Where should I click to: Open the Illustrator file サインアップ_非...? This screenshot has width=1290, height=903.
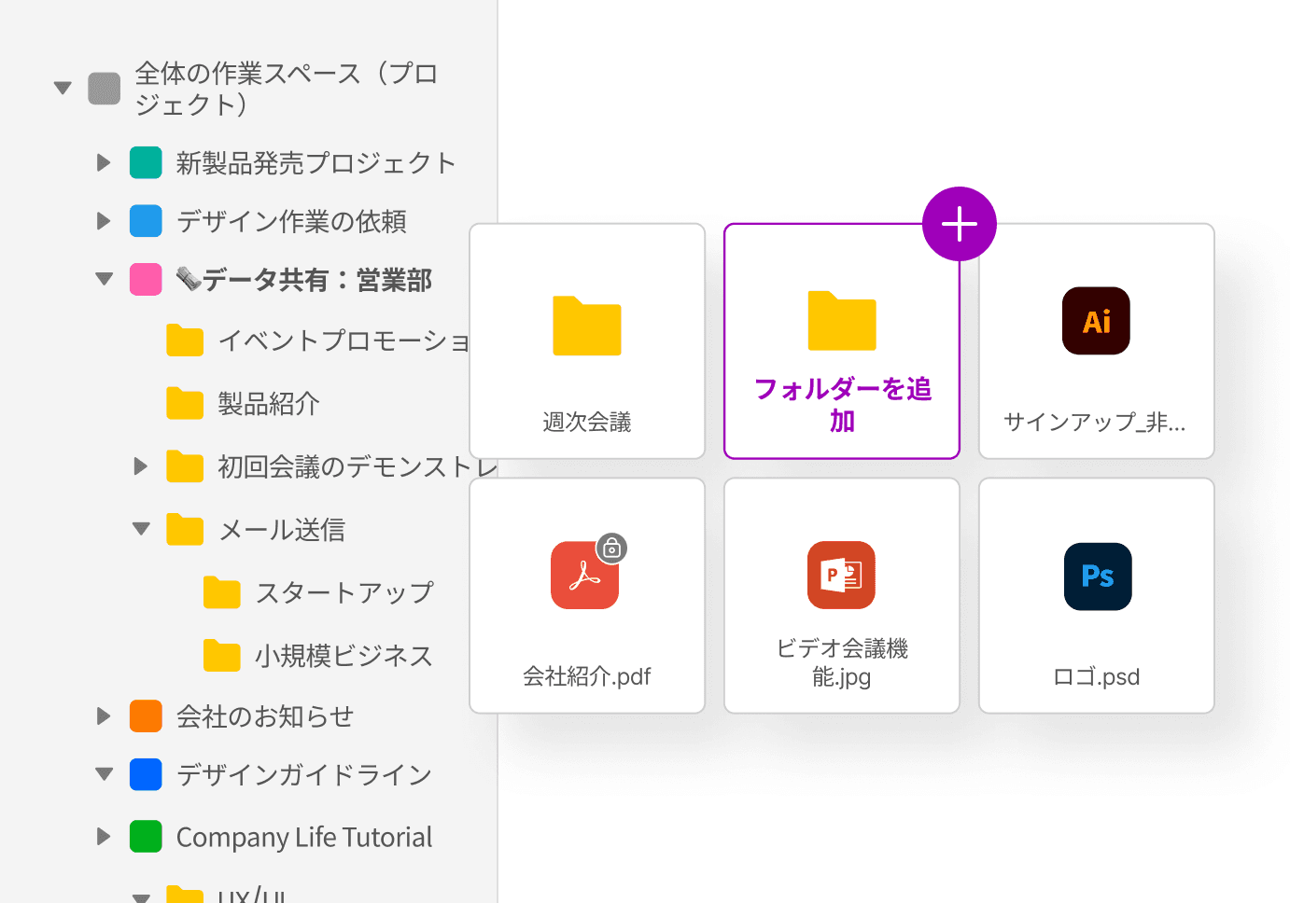pyautogui.click(x=1097, y=341)
